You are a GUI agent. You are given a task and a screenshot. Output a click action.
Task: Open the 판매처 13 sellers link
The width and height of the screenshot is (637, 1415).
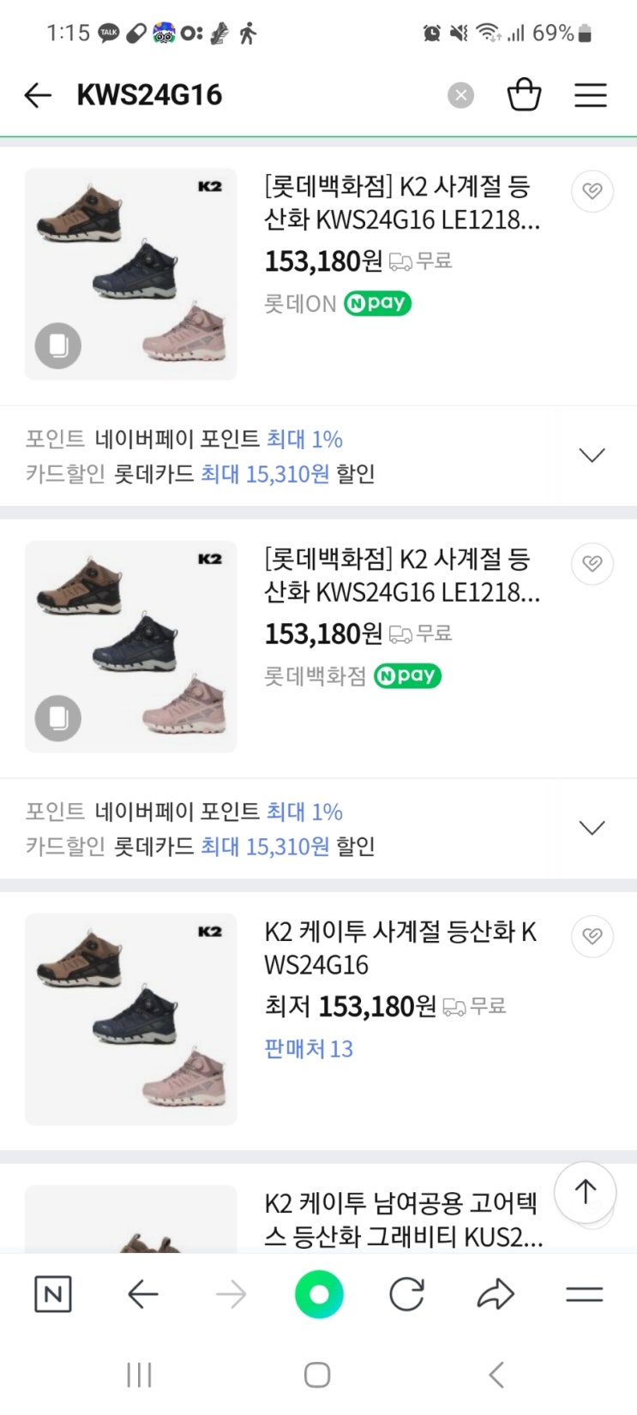309,1049
